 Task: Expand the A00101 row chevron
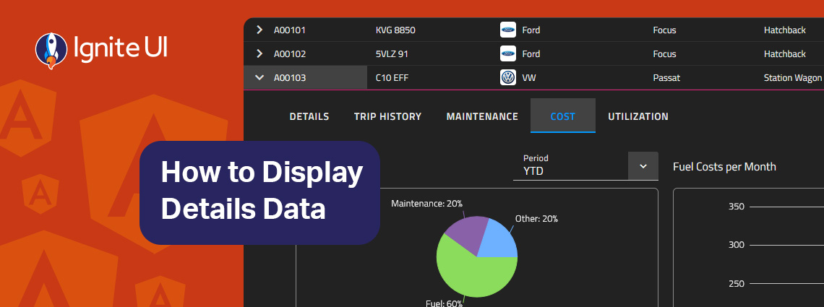point(259,30)
